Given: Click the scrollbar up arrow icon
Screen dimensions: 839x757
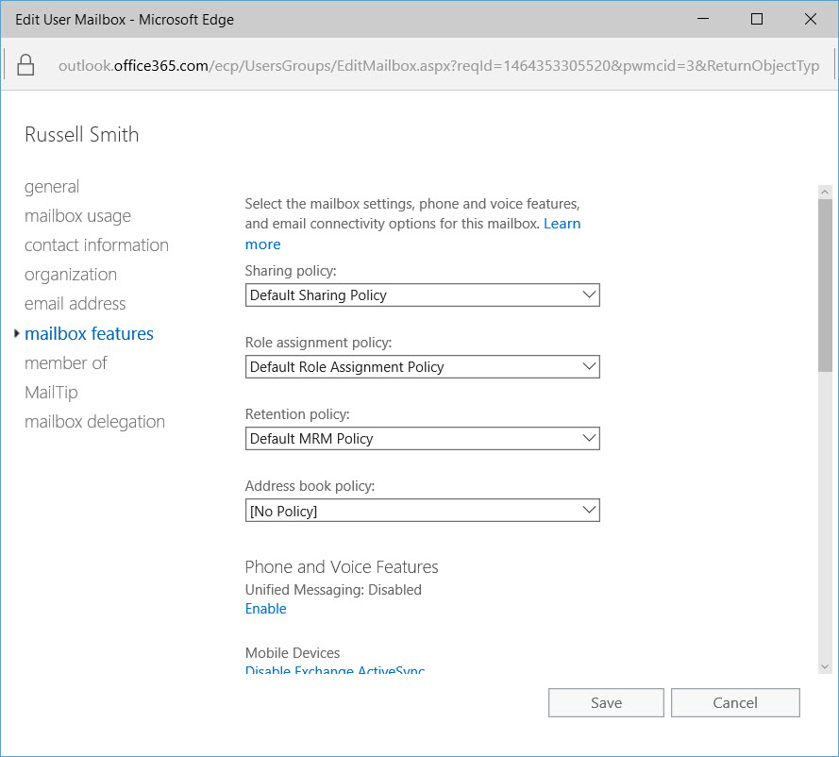Looking at the screenshot, I should pyautogui.click(x=824, y=192).
